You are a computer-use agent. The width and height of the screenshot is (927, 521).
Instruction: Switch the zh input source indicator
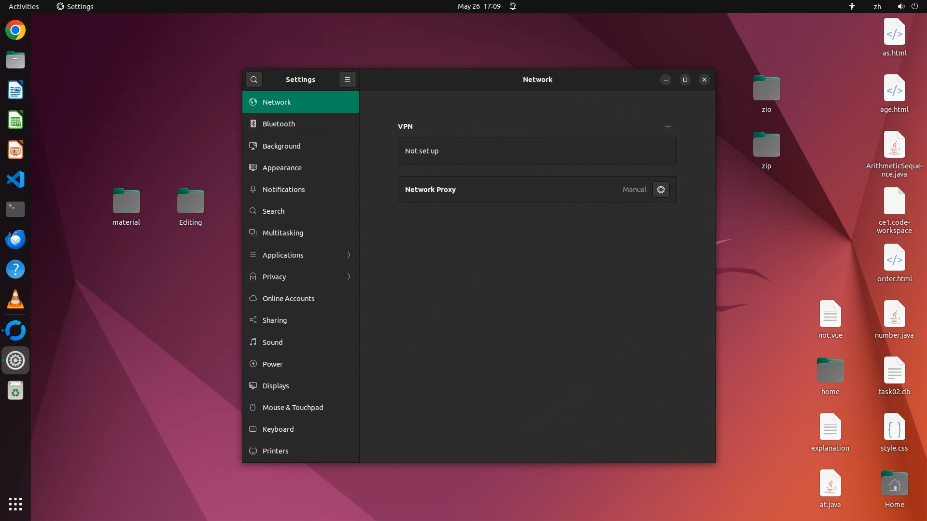877,6
